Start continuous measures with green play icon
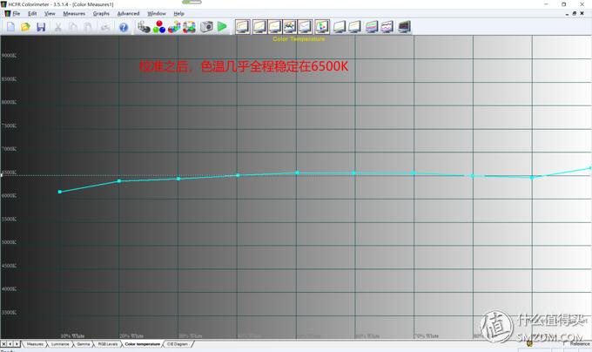 point(222,26)
